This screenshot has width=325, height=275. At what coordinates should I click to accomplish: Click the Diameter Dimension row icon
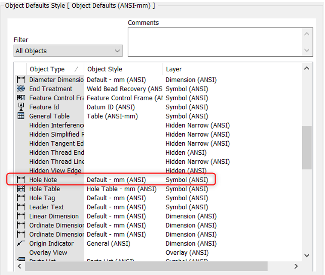(x=21, y=79)
